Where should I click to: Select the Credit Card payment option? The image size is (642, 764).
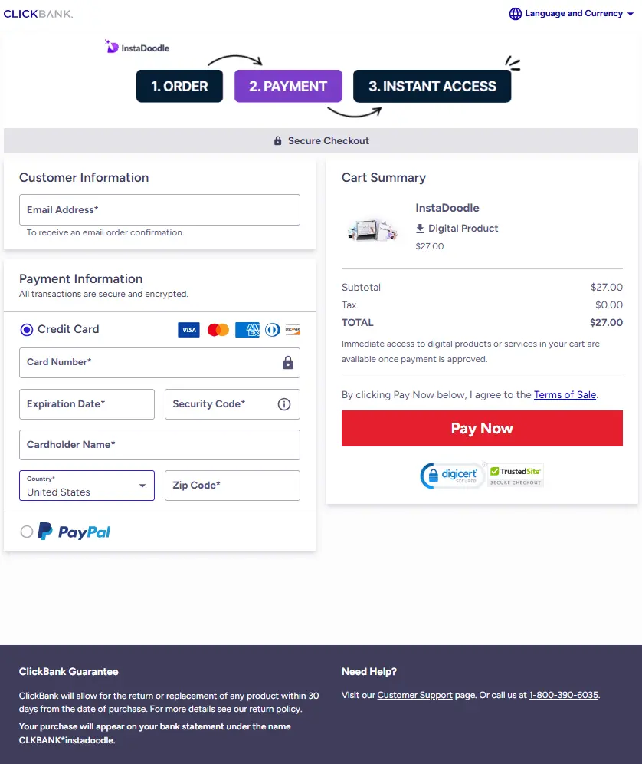pyautogui.click(x=27, y=329)
